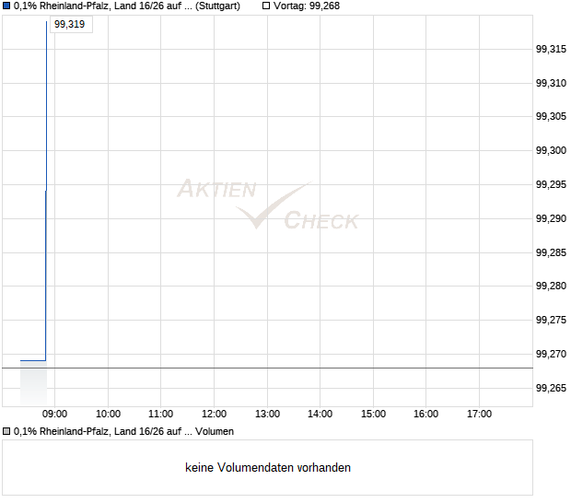Click the 09:00 time axis label
This screenshot has width=571, height=503.
pyautogui.click(x=54, y=415)
